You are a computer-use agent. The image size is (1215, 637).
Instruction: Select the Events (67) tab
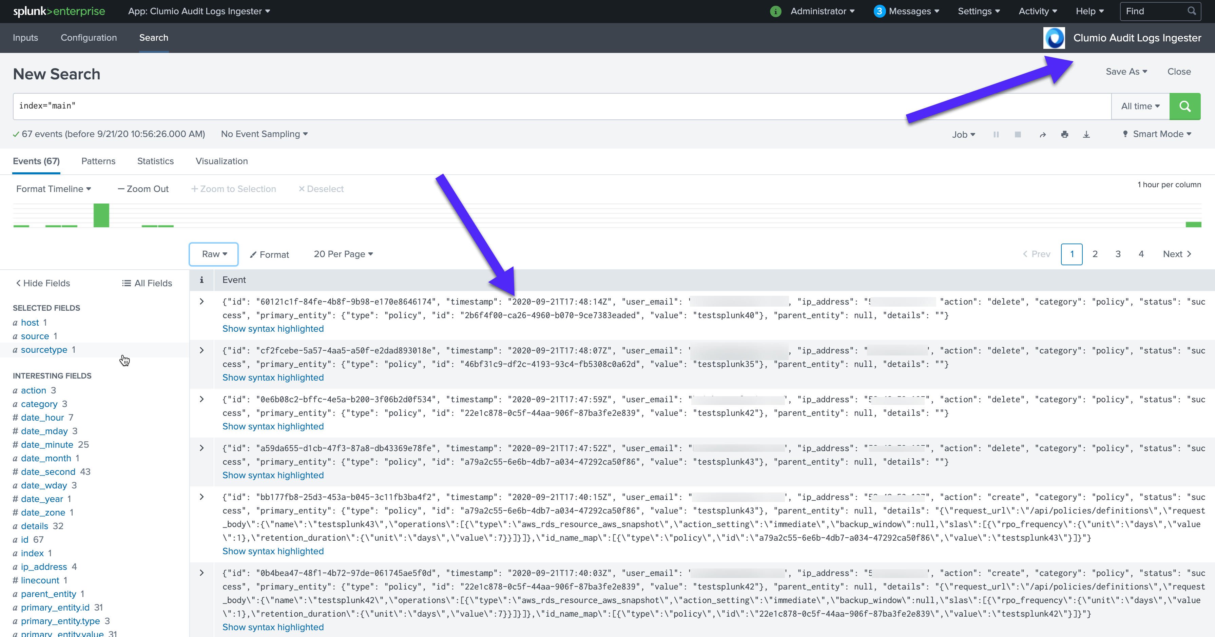[x=36, y=161]
